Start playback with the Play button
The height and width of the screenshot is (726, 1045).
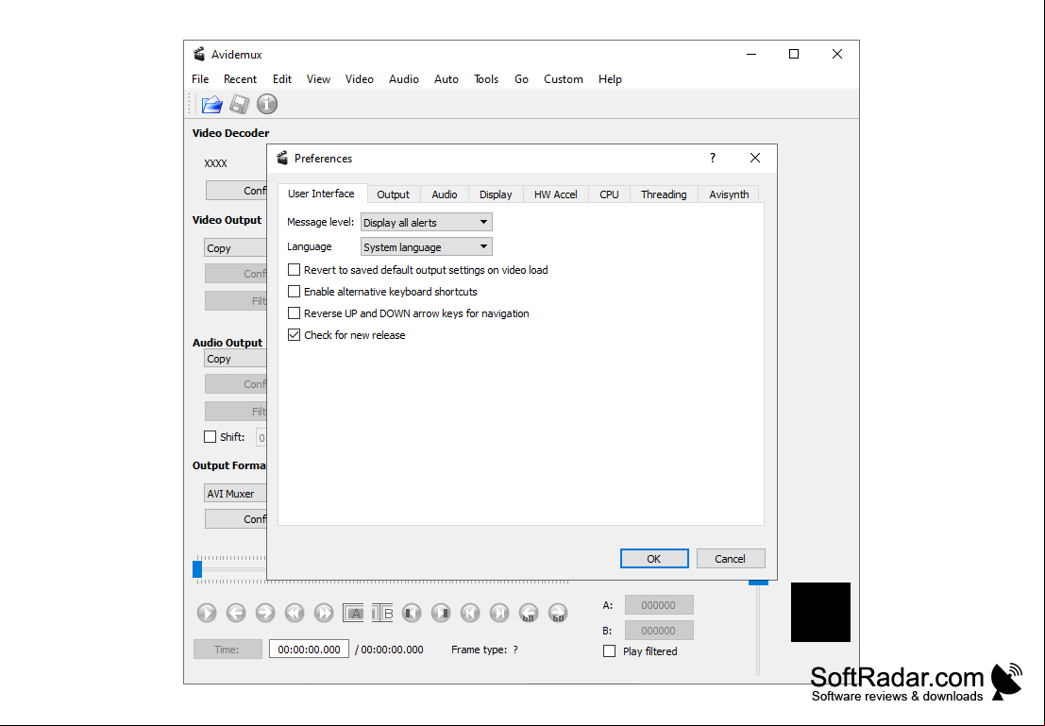coord(207,613)
